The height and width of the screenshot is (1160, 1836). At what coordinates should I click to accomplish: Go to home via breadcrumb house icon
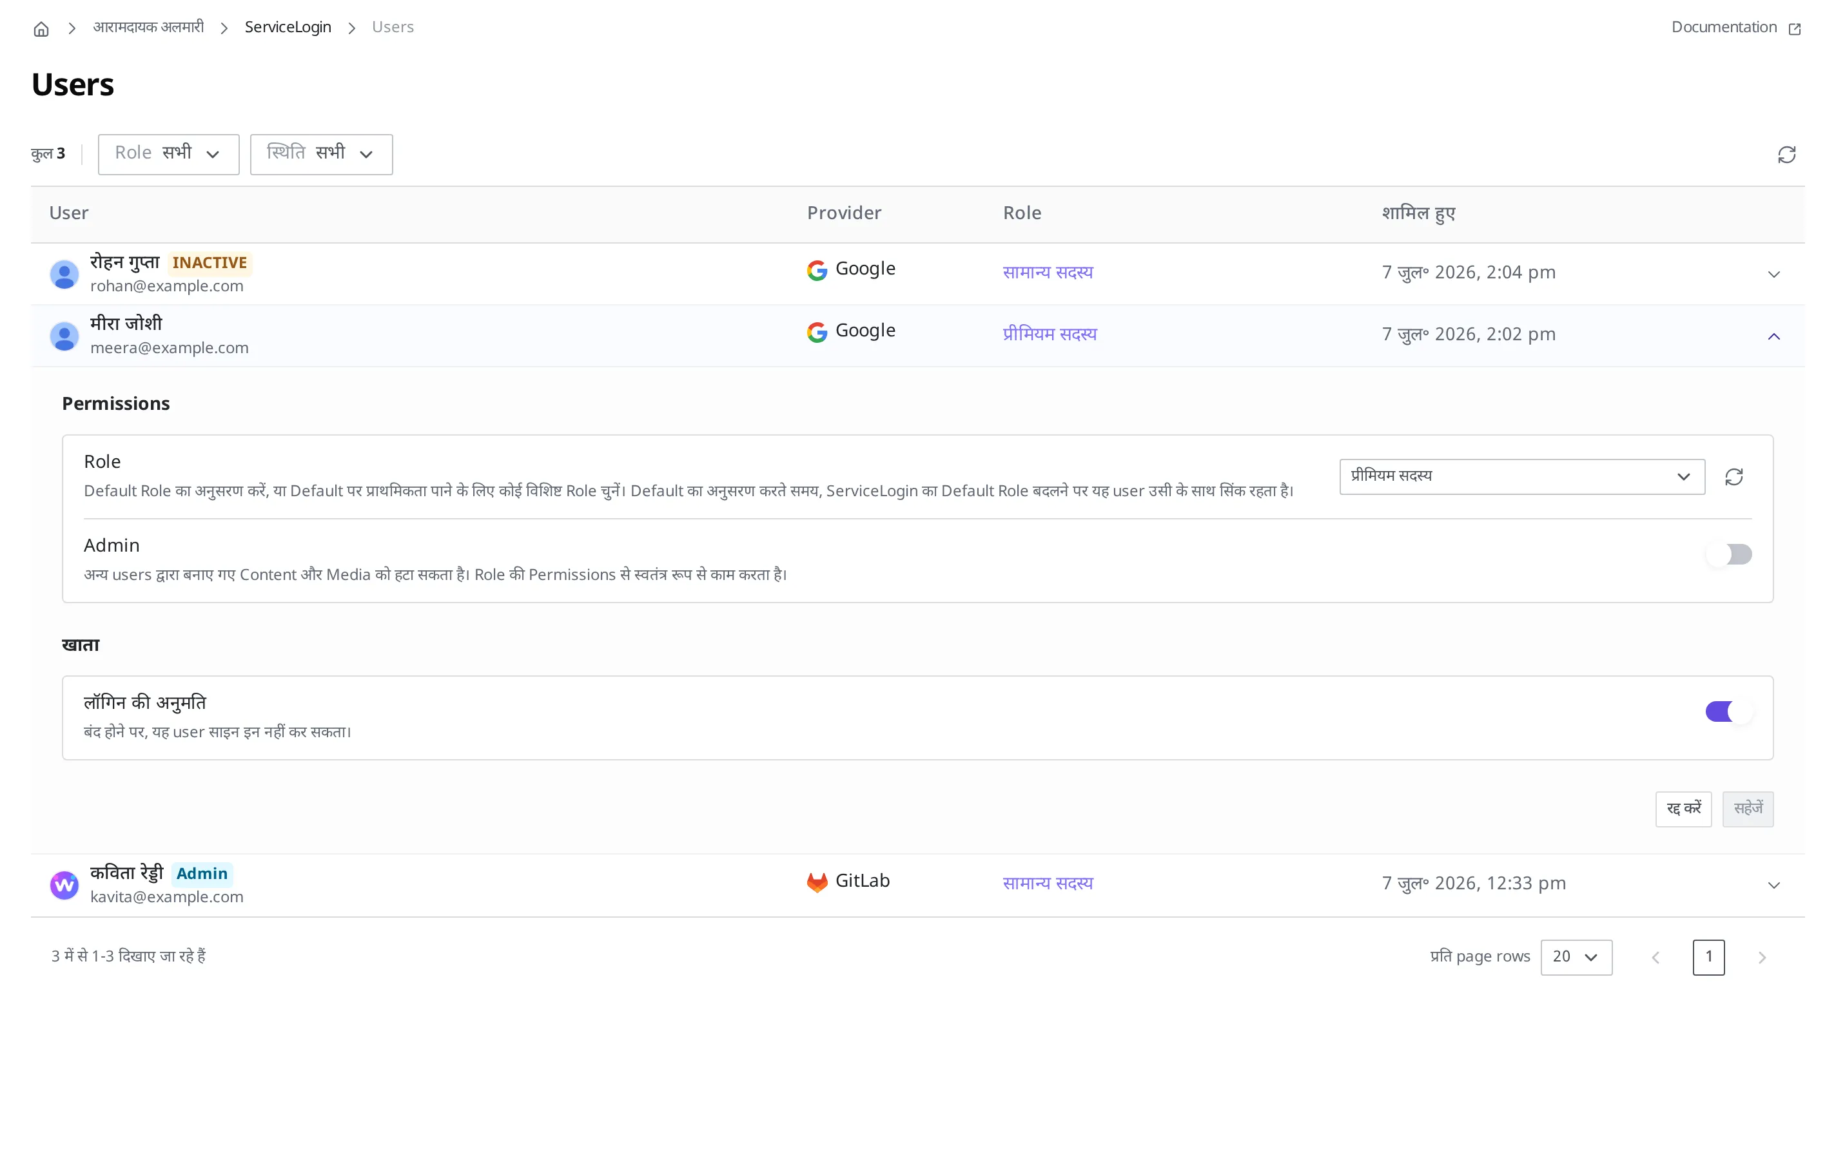[x=41, y=28]
